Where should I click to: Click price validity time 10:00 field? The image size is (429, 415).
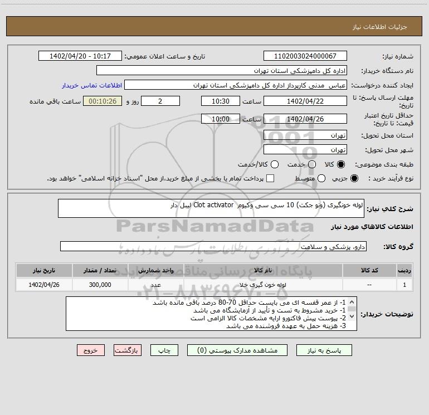[221, 119]
